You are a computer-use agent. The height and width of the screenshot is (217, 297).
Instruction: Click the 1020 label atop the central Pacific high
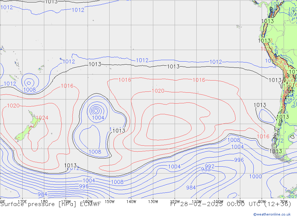pos(158,91)
